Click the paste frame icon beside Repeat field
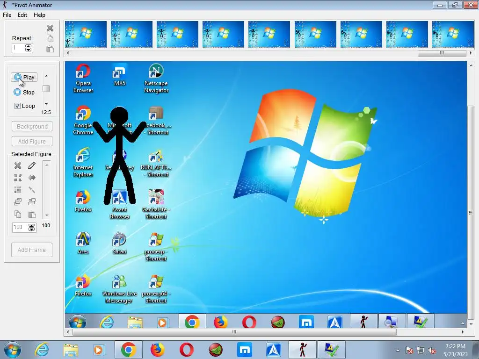479x359 pixels. click(x=50, y=49)
